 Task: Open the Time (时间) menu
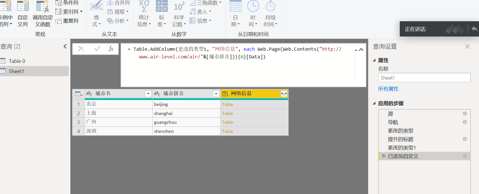(x=253, y=14)
